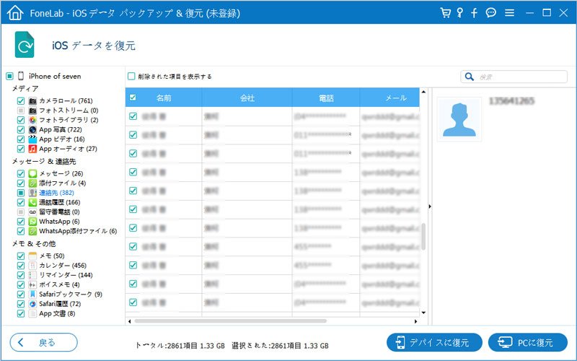The height and width of the screenshot is (361, 577).
Task: Go to home via house icon
Action: point(14,13)
